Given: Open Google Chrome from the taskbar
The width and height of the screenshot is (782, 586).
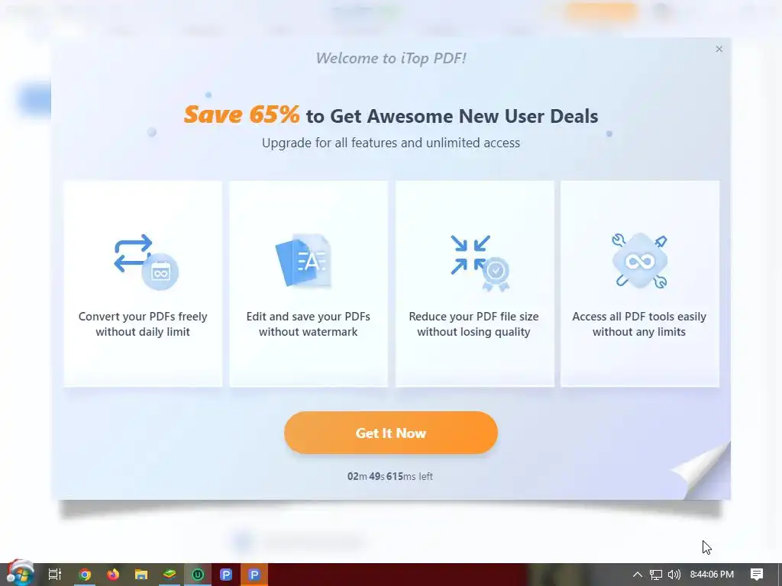Looking at the screenshot, I should click(85, 575).
